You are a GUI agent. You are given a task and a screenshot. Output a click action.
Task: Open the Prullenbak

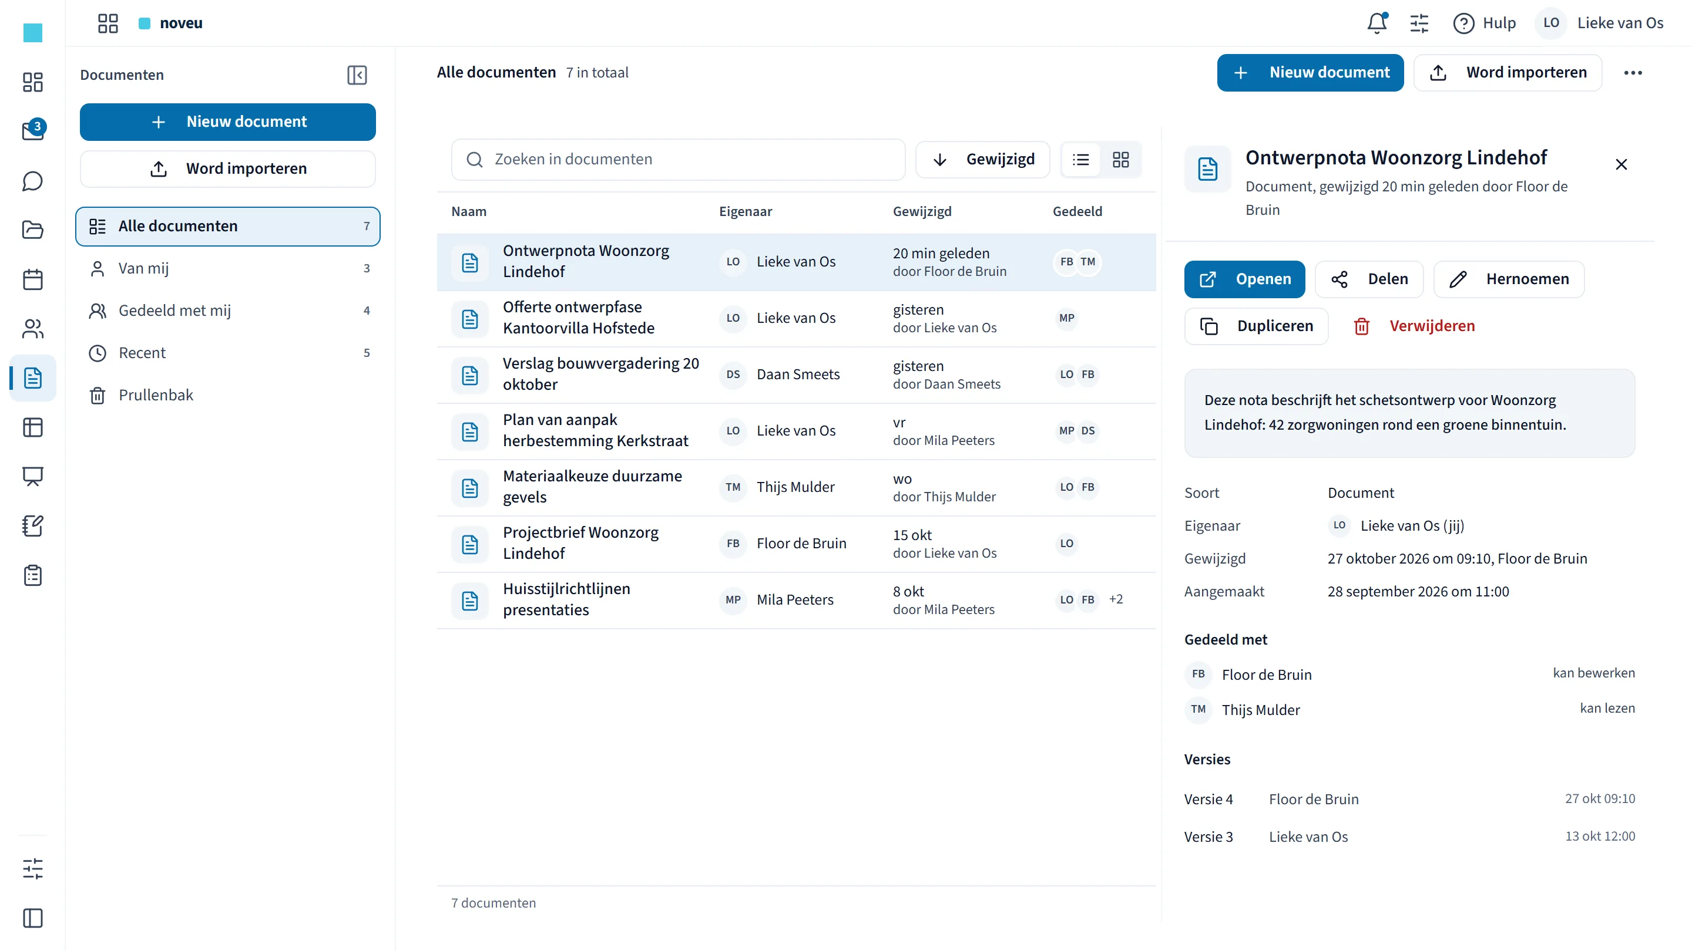227,395
